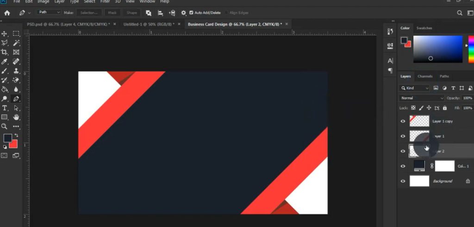
Task: Open the Filter menu
Action: click(105, 1)
